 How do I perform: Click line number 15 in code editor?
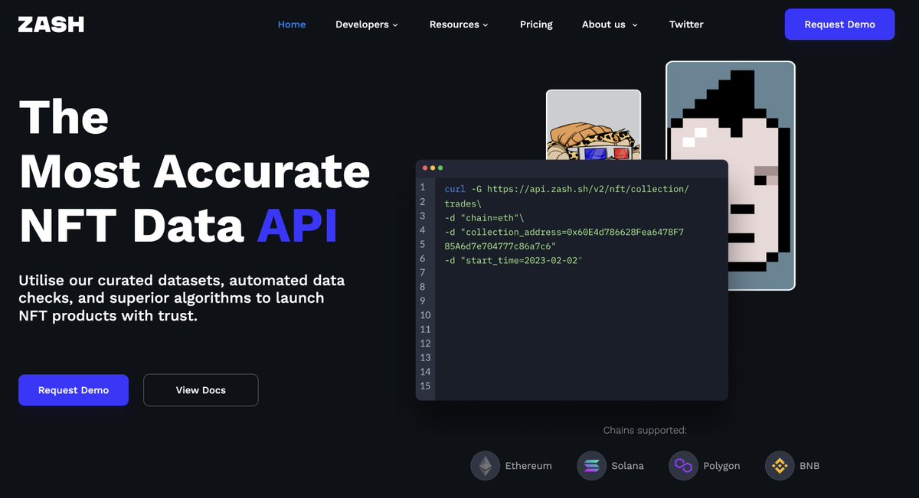click(x=425, y=386)
